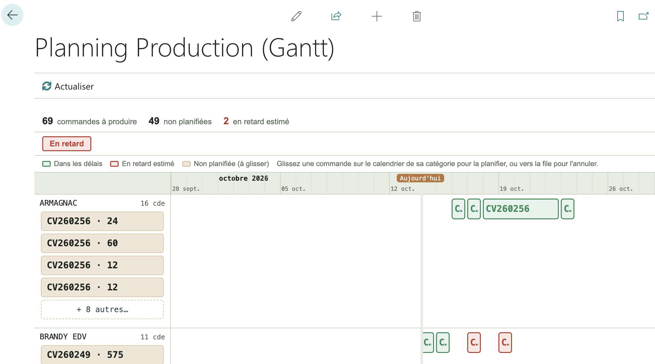Click the 19 oct. date header
Viewport: 655px width, 364px height.
[512, 189]
